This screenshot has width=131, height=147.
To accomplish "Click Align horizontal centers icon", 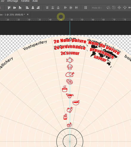I will [x=33, y=8].
